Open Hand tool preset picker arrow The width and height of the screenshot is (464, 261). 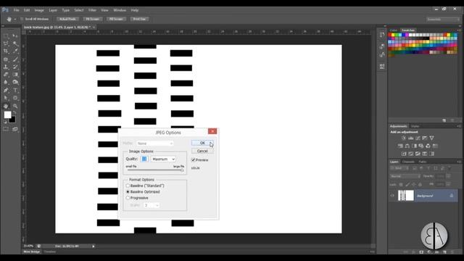15,20
